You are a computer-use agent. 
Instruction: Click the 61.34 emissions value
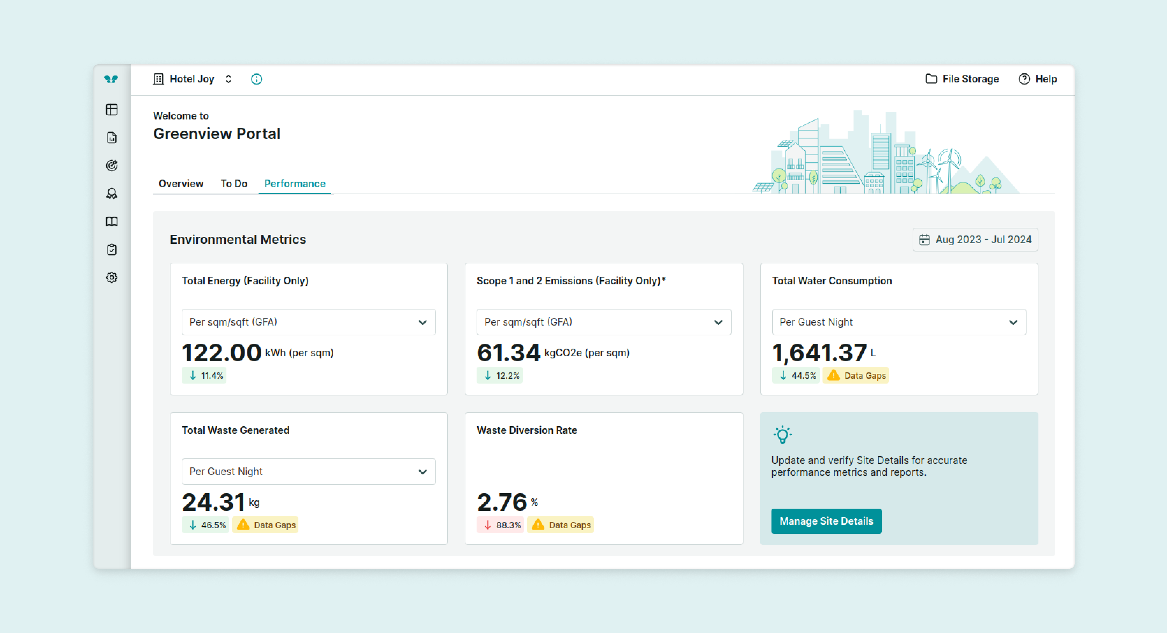coord(508,352)
